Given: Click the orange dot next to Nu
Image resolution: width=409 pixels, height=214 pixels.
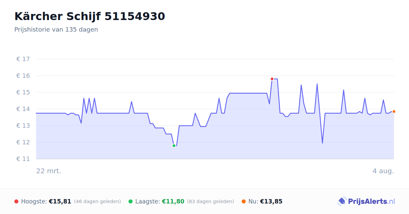Looking at the screenshot, I should (x=244, y=201).
